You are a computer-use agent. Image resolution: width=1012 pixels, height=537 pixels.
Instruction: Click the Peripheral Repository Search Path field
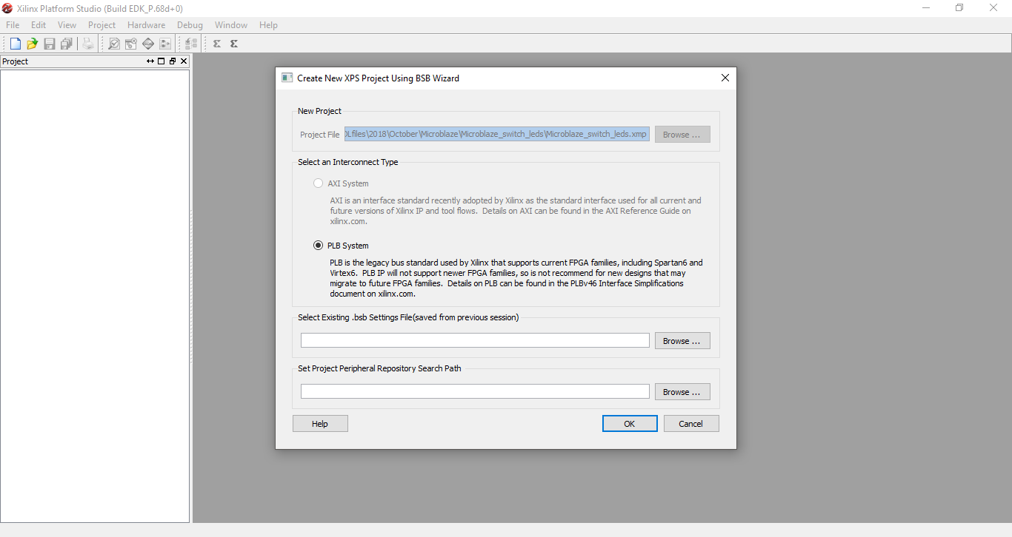click(x=475, y=391)
